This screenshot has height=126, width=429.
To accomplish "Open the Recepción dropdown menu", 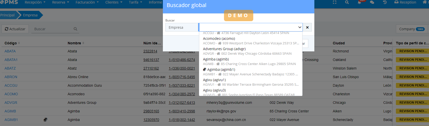I will click(x=35, y=2).
